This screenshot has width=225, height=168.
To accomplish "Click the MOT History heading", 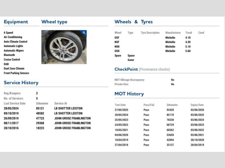I will click(x=129, y=94).
